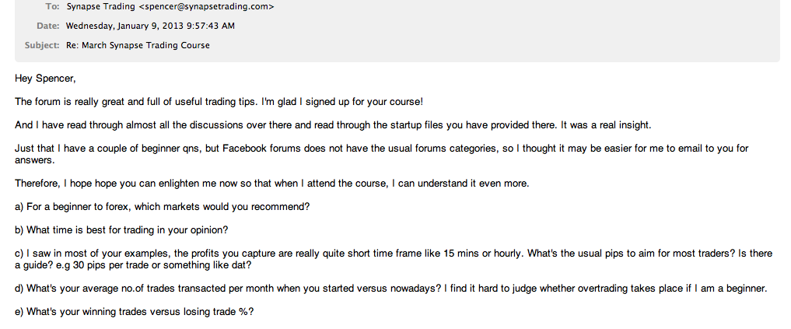
Task: Click question e) about winning versus losing trades
Action: point(134,312)
